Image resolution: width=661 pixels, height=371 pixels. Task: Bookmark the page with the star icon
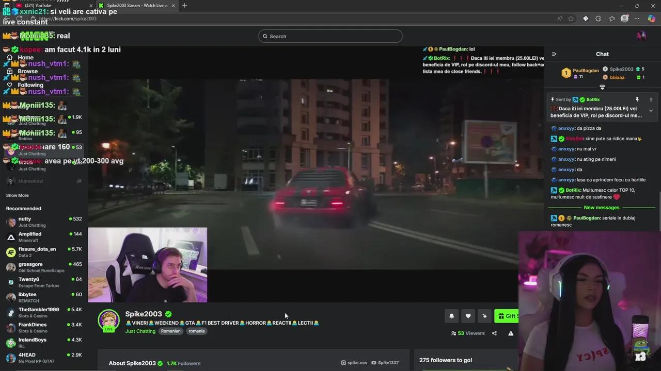[571, 19]
